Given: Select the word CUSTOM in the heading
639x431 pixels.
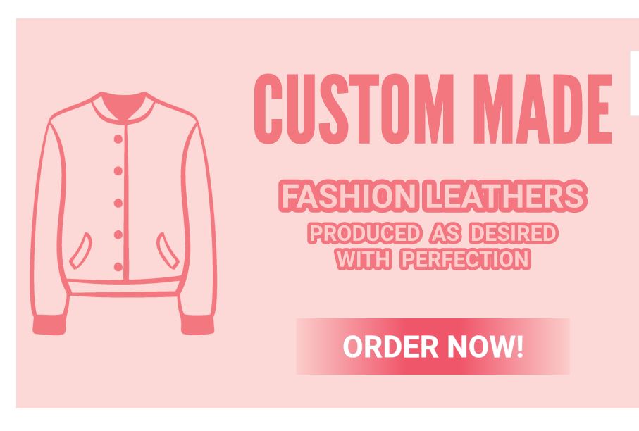Looking at the screenshot, I should [x=354, y=109].
